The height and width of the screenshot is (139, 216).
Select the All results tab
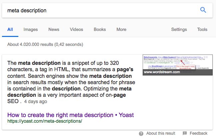pyautogui.click(x=10, y=29)
